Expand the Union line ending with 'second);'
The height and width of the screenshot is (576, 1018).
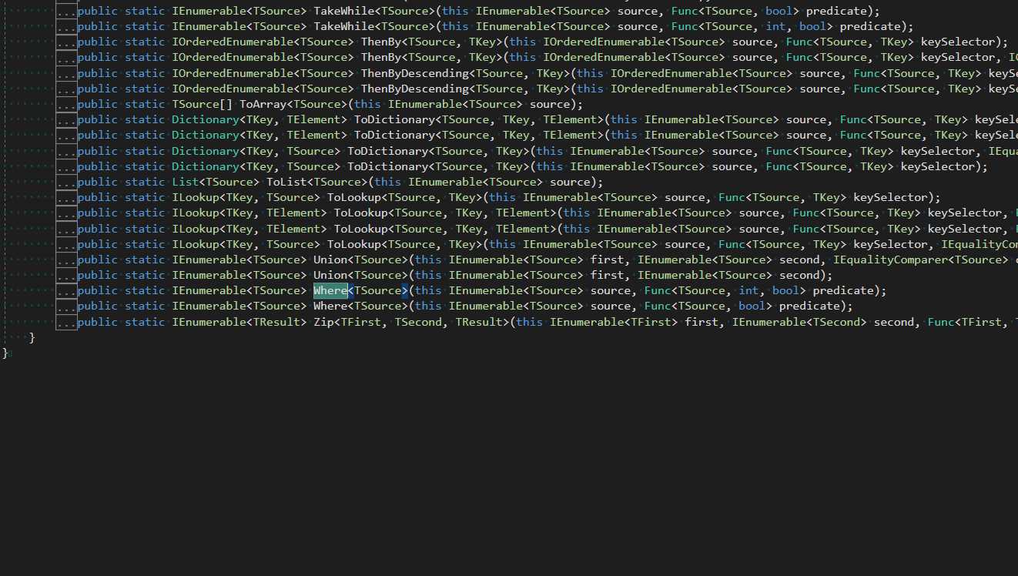point(66,276)
